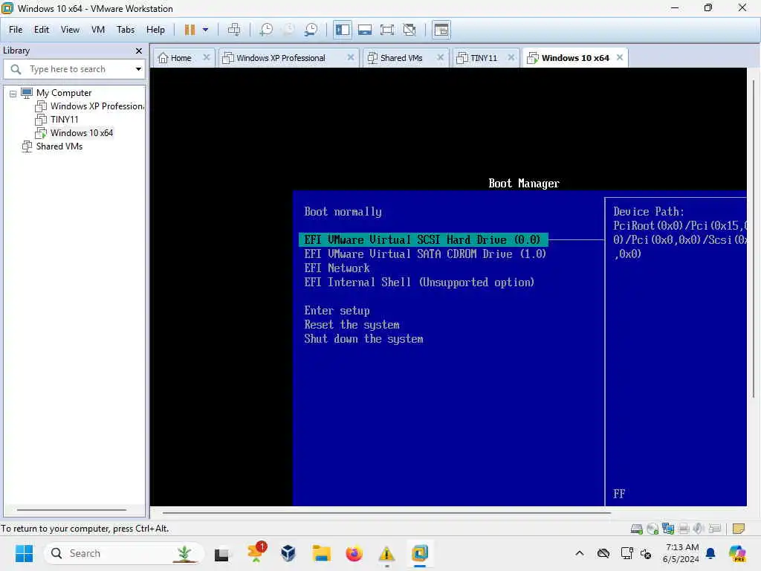Viewport: 761px width, 571px height.
Task: Open the message log sticky-note icon
Action: (739, 529)
